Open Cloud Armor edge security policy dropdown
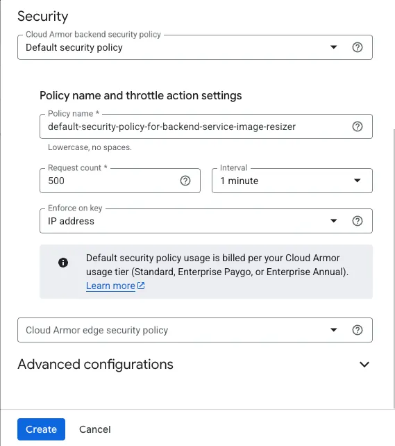Viewport: 395px width, 446px height. pos(195,330)
